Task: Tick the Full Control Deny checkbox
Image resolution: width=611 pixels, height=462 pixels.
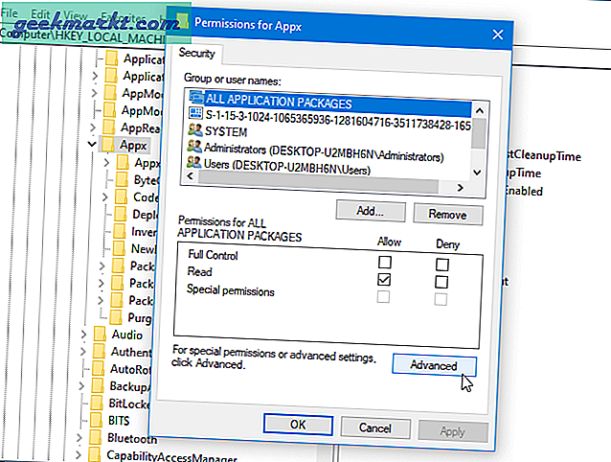Action: pyautogui.click(x=441, y=262)
